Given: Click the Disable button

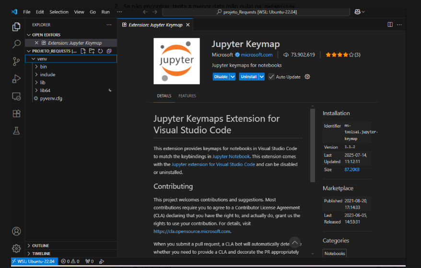Looking at the screenshot, I should click(x=221, y=77).
